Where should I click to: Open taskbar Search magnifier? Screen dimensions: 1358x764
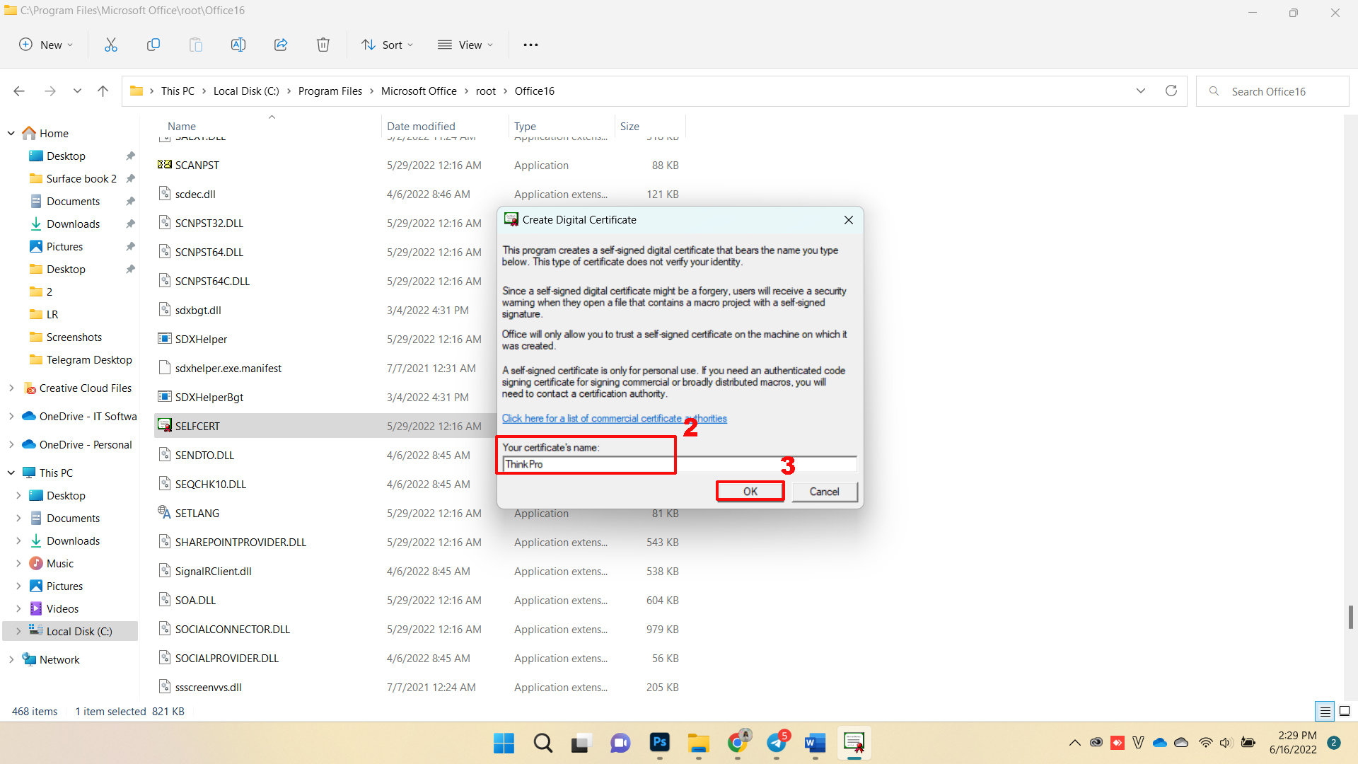pyautogui.click(x=543, y=743)
